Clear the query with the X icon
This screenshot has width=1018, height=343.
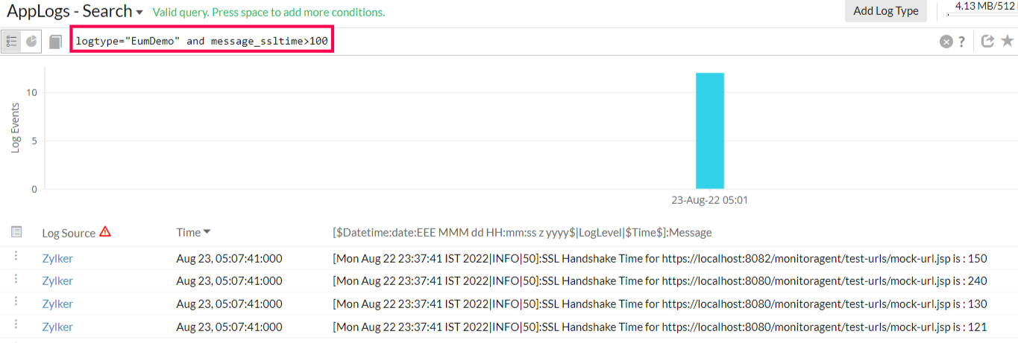946,42
